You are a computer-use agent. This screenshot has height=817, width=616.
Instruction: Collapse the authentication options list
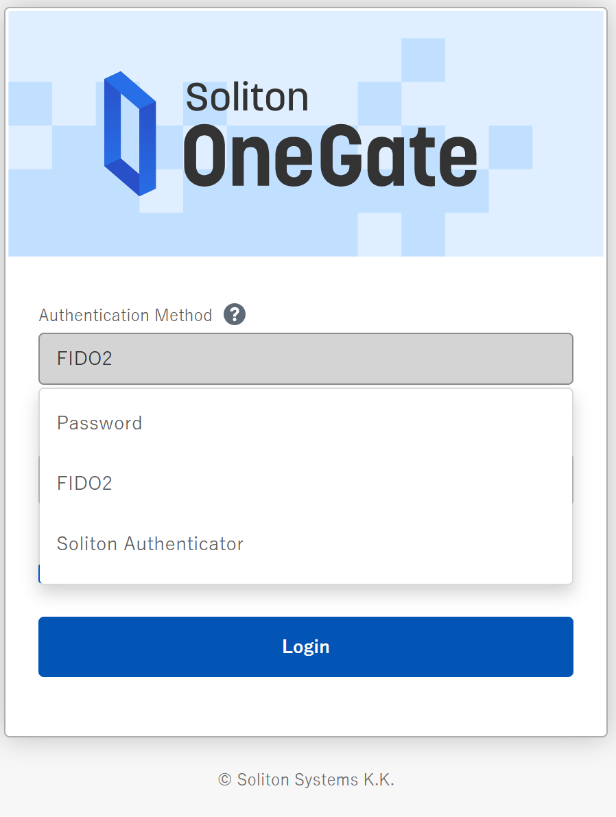[x=306, y=358]
